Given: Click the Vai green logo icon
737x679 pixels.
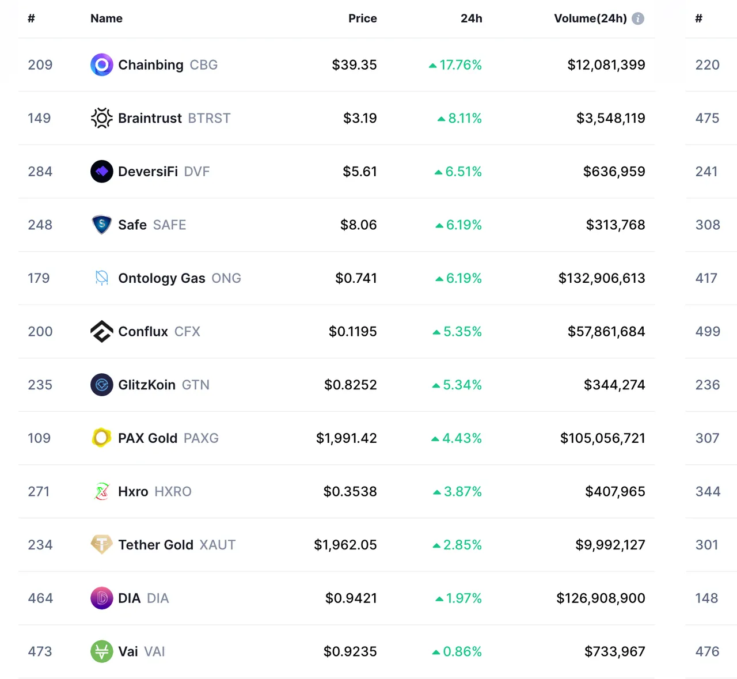Looking at the screenshot, I should (x=102, y=651).
